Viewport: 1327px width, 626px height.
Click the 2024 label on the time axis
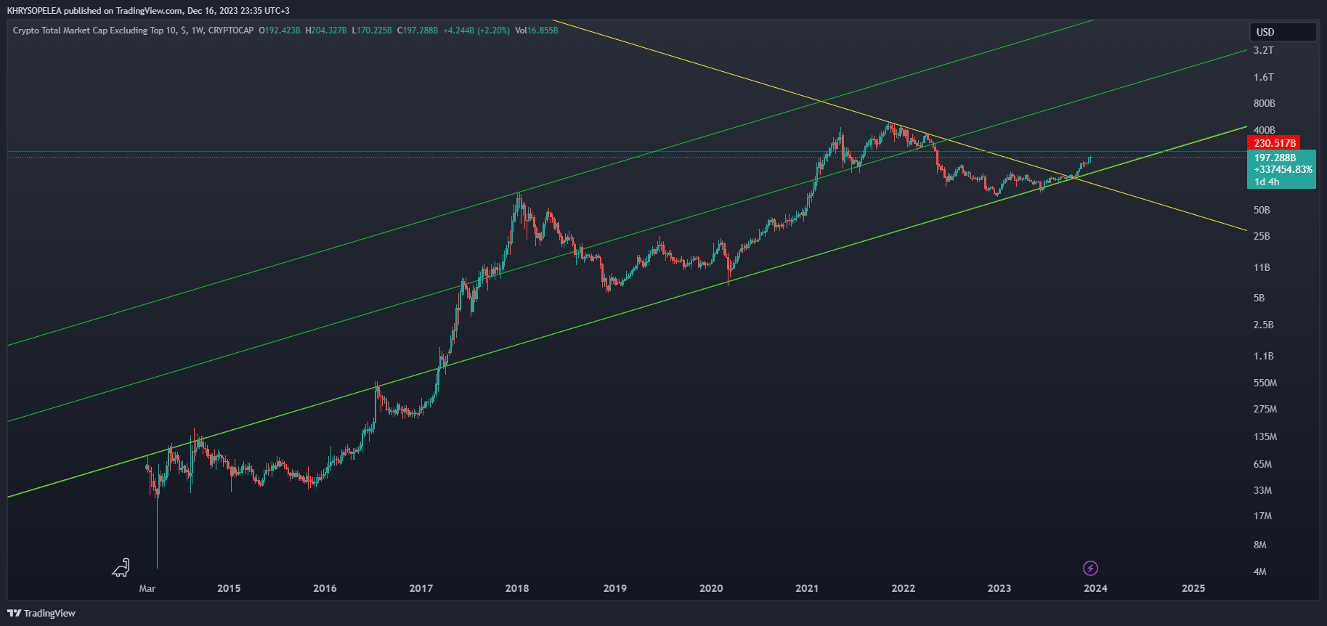(1095, 588)
